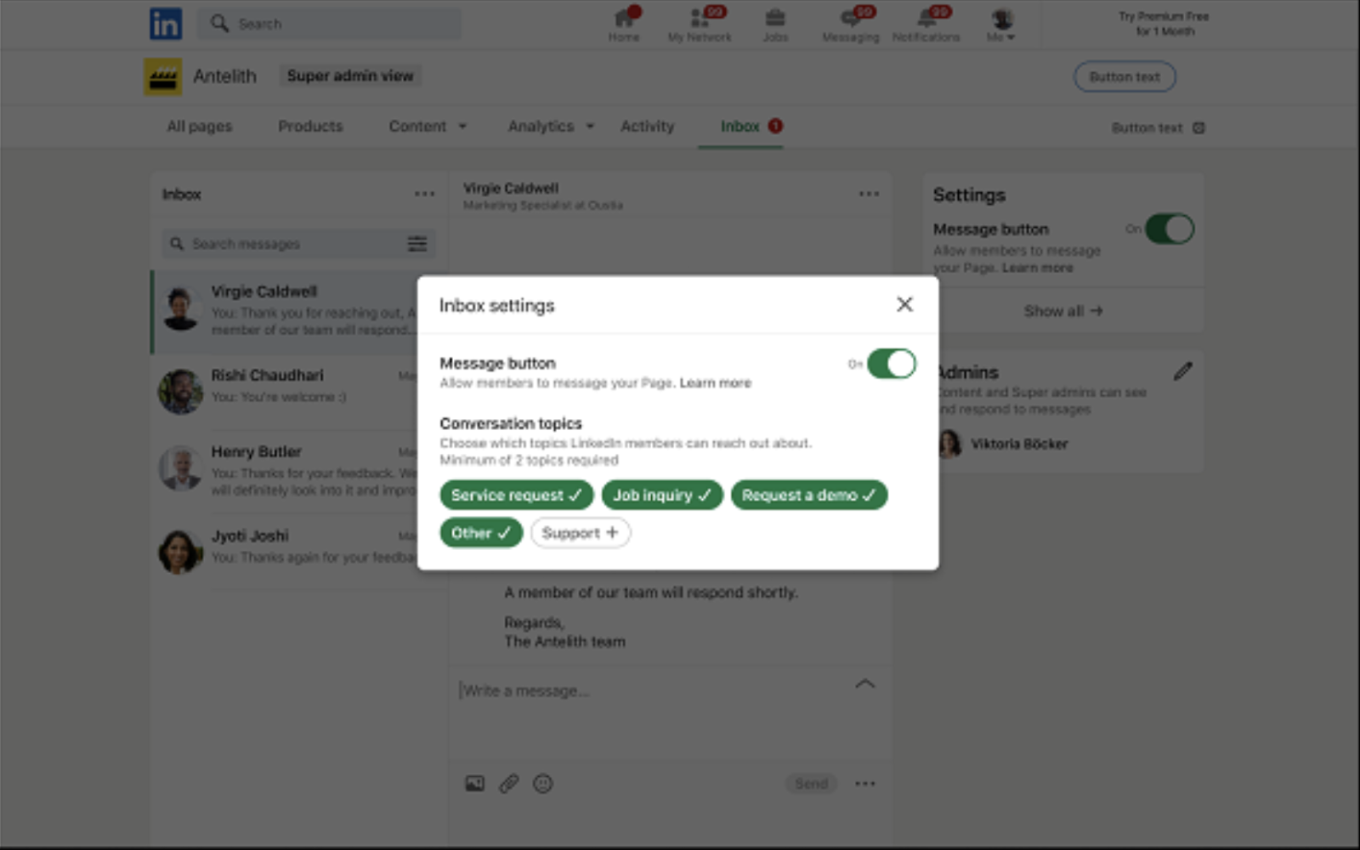Image resolution: width=1360 pixels, height=850 pixels.
Task: Open the Messaging icon in navbar
Action: [850, 25]
